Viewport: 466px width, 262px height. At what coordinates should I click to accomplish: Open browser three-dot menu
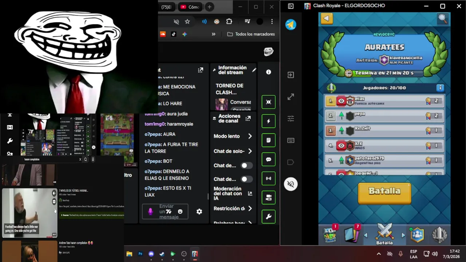pos(272,21)
